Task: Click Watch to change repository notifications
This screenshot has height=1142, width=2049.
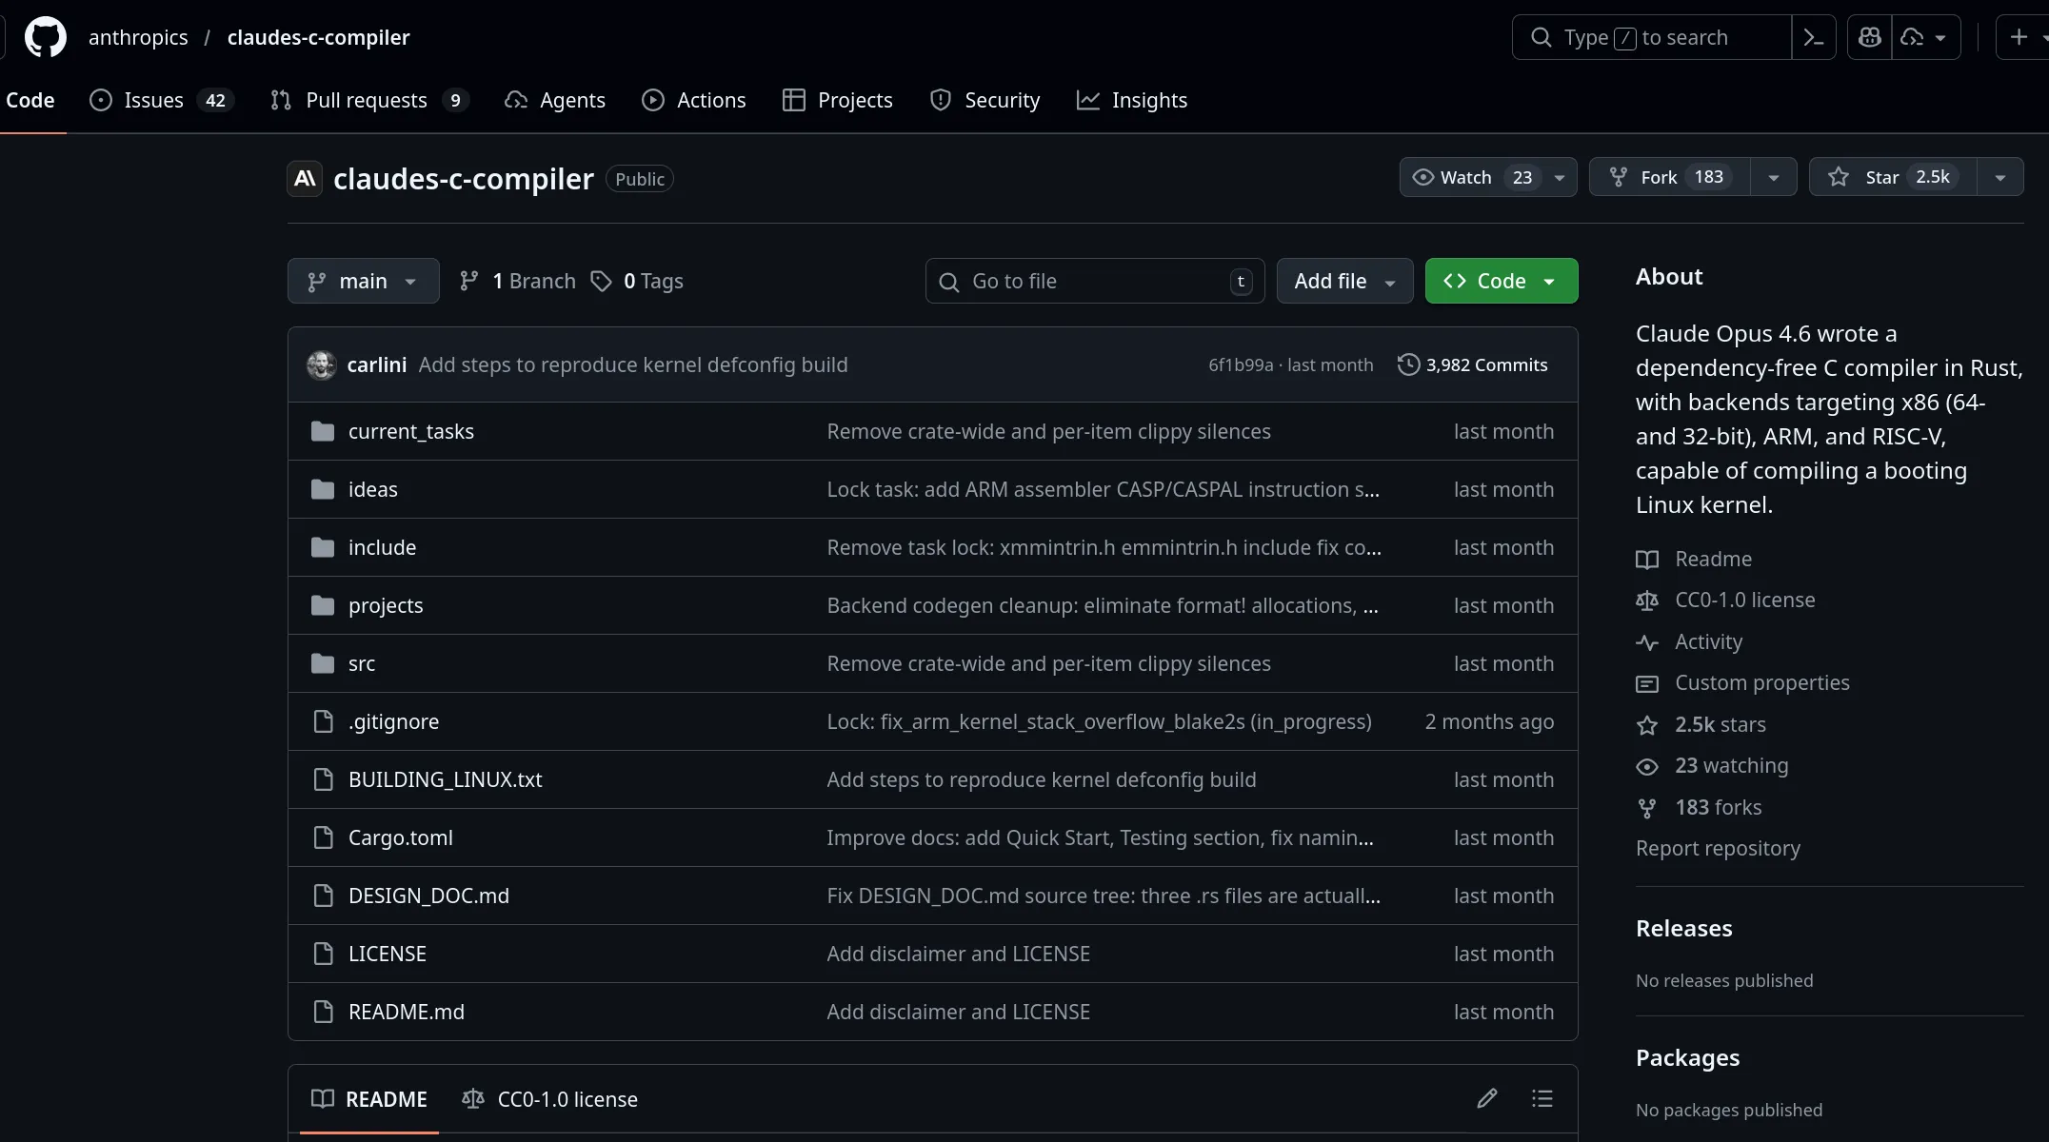Action: [x=1488, y=177]
